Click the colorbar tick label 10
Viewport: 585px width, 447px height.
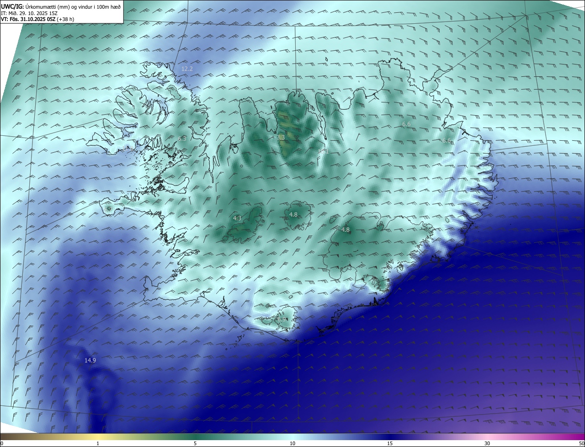[x=292, y=443]
